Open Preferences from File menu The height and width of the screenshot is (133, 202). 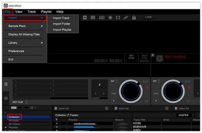(x=16, y=51)
